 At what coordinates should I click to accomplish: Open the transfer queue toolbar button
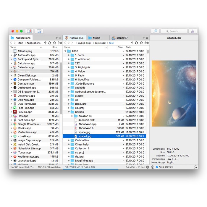[39, 31]
